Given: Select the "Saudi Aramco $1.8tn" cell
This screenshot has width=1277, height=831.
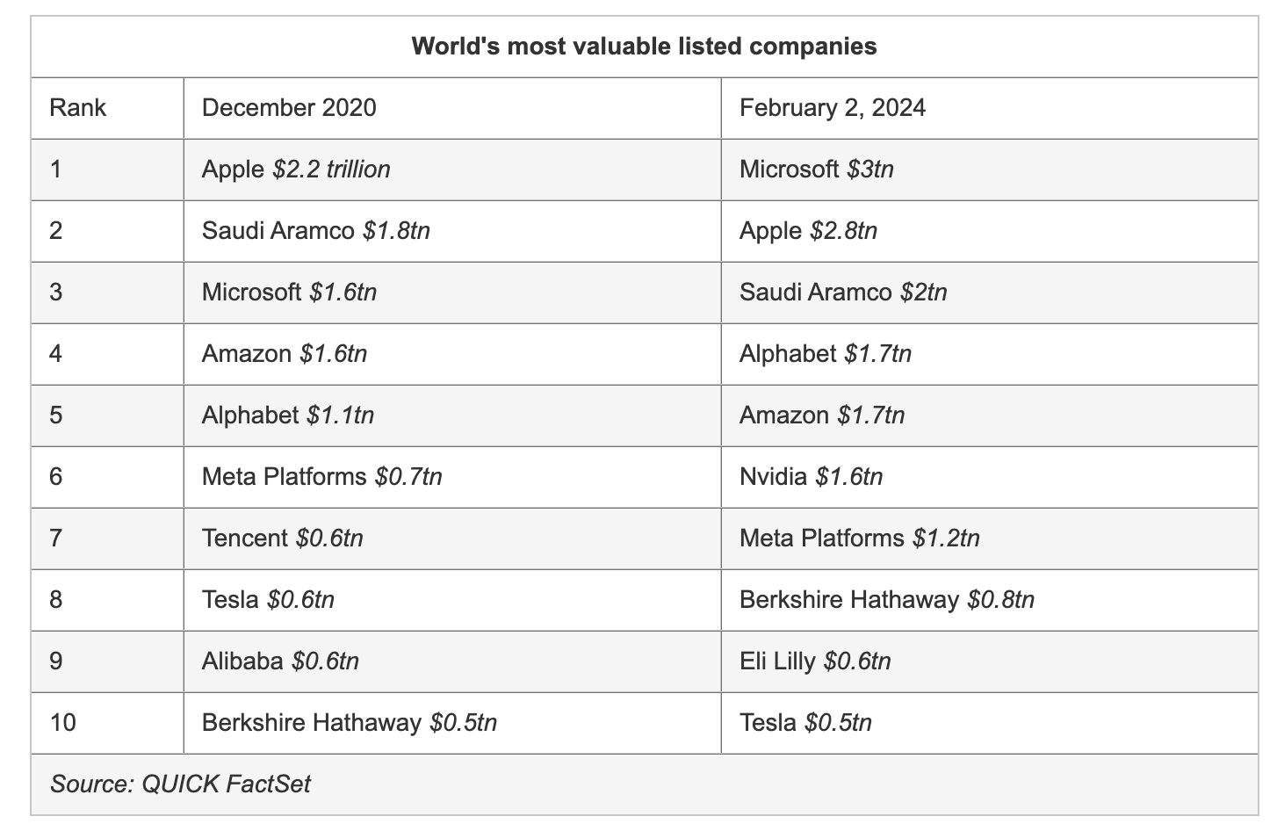Looking at the screenshot, I should pos(315,231).
